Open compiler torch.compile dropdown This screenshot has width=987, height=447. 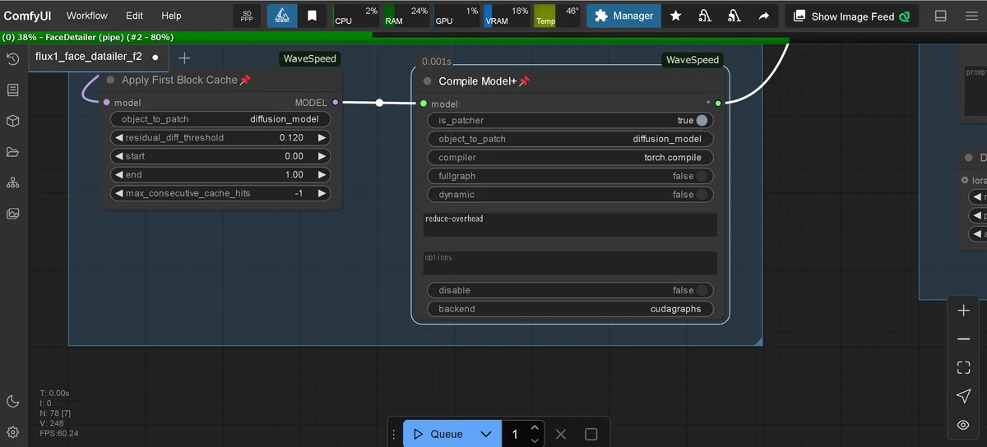[x=570, y=157]
